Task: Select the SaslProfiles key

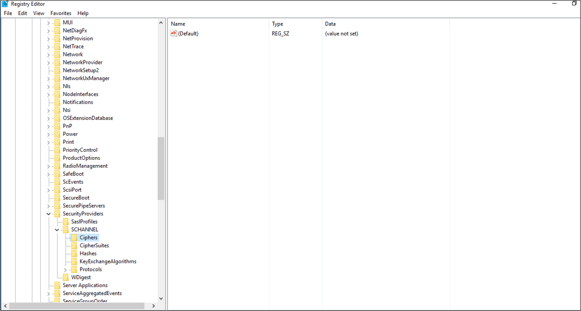Action: tap(84, 222)
